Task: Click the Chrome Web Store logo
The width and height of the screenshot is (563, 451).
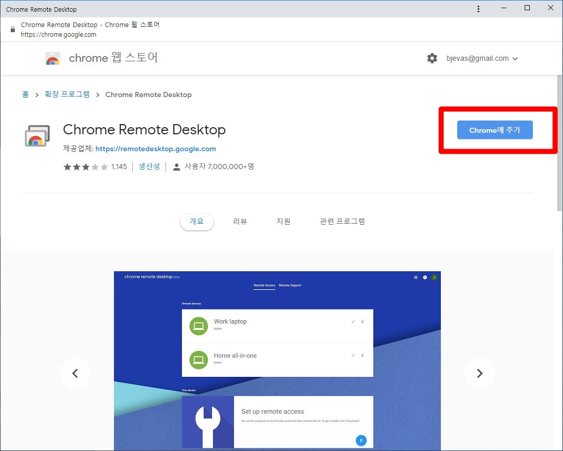Action: [53, 58]
